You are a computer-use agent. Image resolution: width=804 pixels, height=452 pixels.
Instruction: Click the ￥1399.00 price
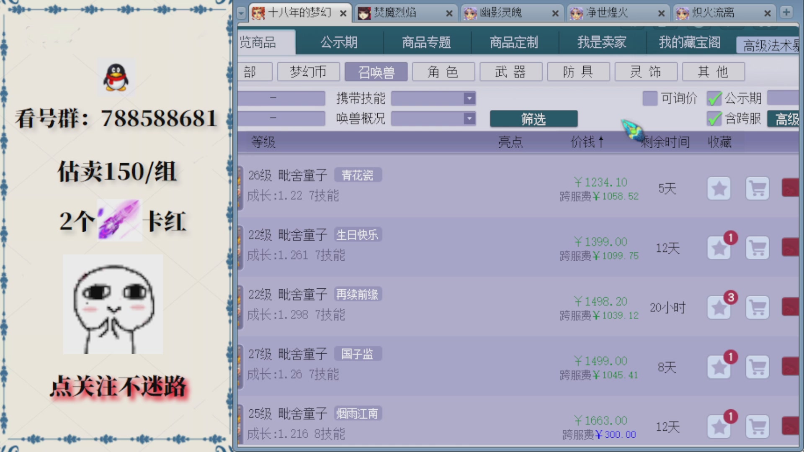(600, 242)
